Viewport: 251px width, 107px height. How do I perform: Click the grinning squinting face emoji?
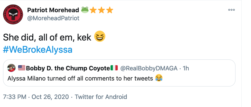pyautogui.click(x=100, y=36)
